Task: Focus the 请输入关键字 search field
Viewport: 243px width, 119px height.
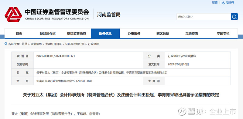Action: point(204,17)
